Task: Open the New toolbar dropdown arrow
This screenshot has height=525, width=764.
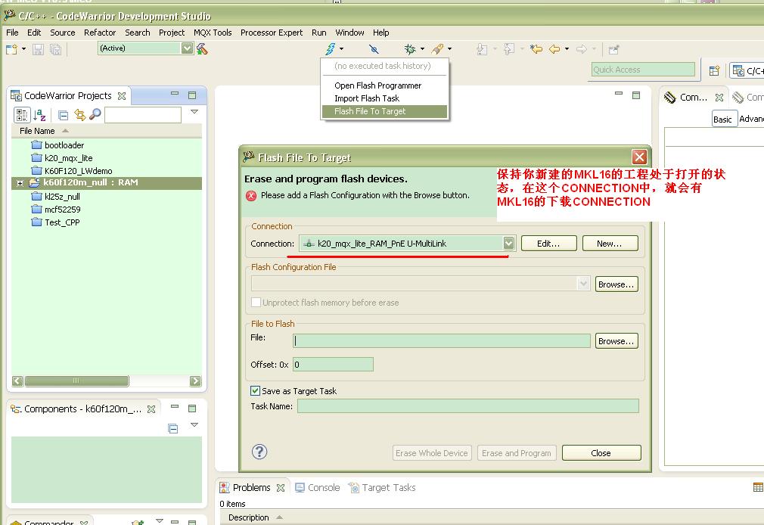Action: point(23,48)
